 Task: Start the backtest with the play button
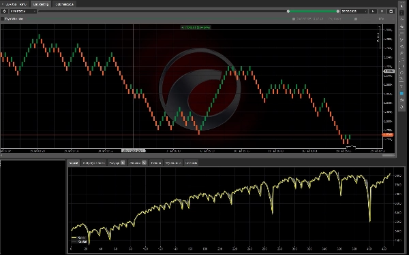pos(373,11)
